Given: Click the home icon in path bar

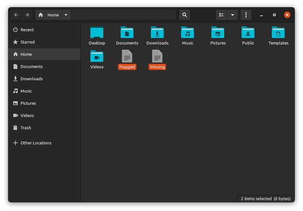Looking at the screenshot, I should pyautogui.click(x=40, y=15).
